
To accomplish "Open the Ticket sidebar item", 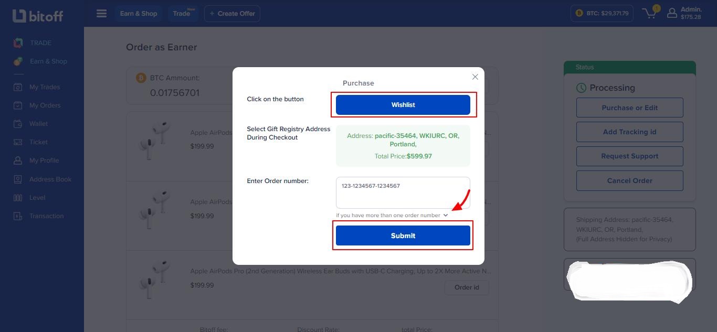I will pos(38,142).
